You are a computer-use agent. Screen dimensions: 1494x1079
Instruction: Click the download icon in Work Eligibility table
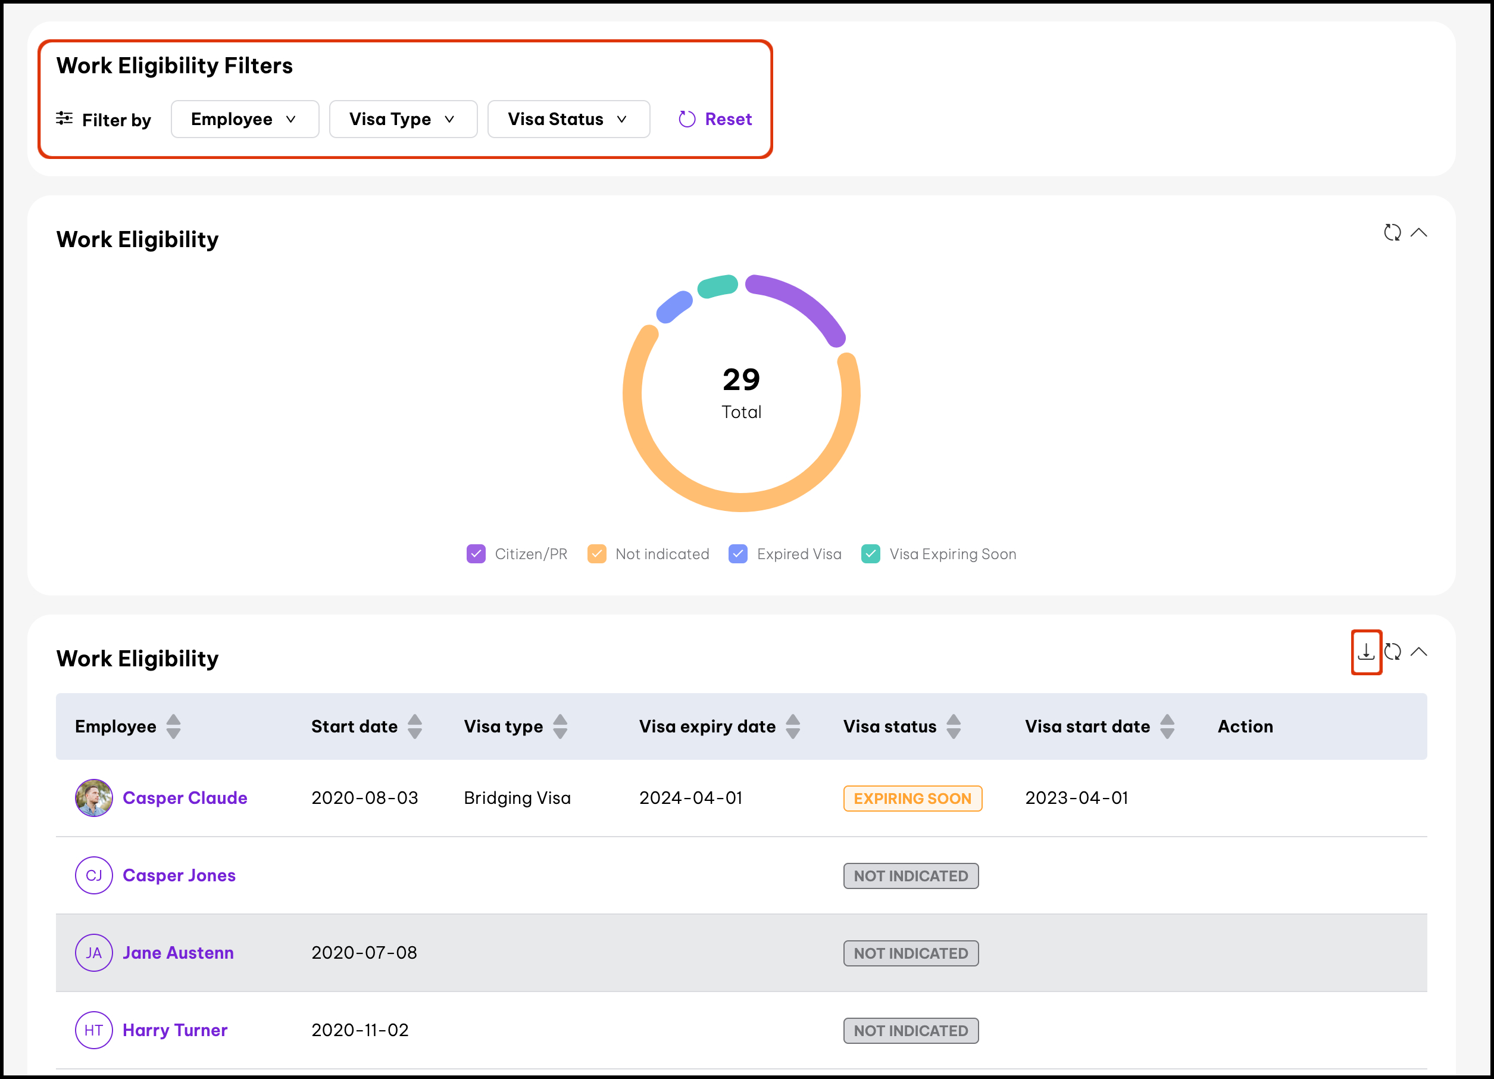pos(1365,652)
